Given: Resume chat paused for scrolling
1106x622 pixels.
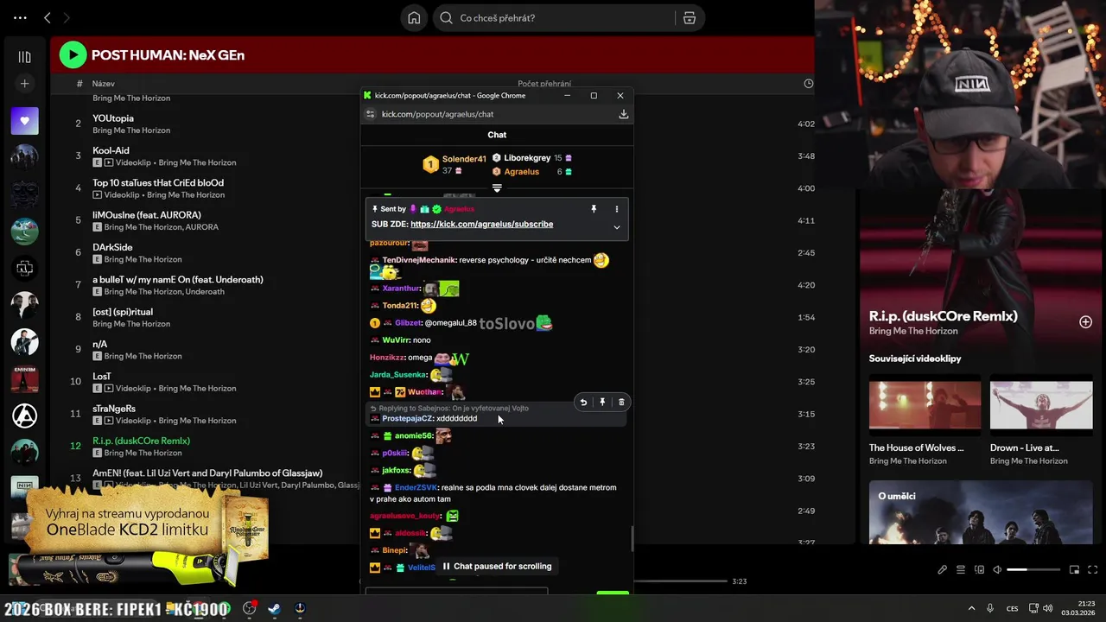Looking at the screenshot, I should pyautogui.click(x=497, y=567).
